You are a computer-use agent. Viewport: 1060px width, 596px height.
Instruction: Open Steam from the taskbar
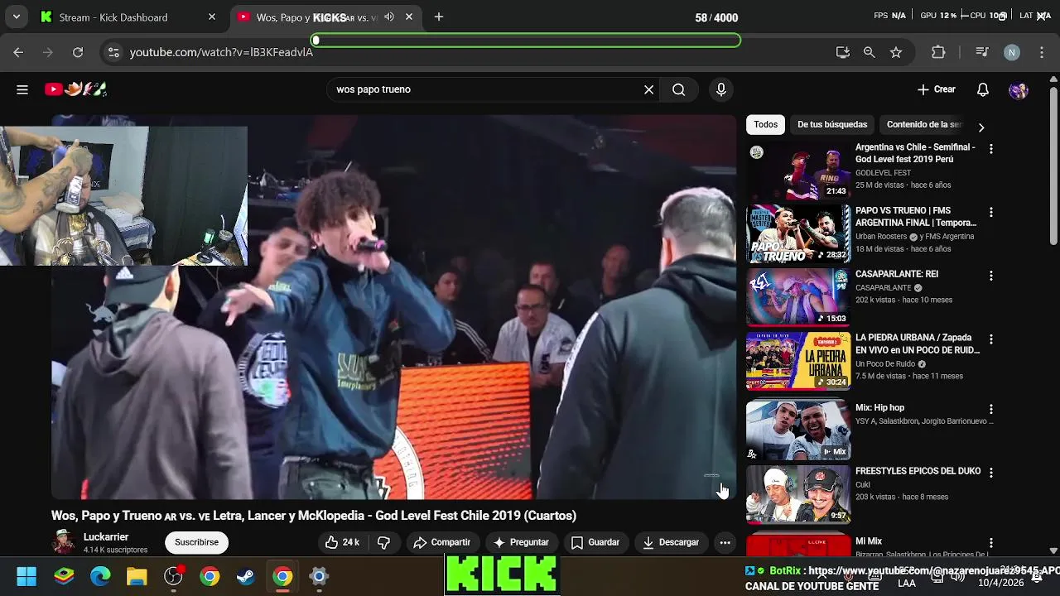[x=246, y=576]
